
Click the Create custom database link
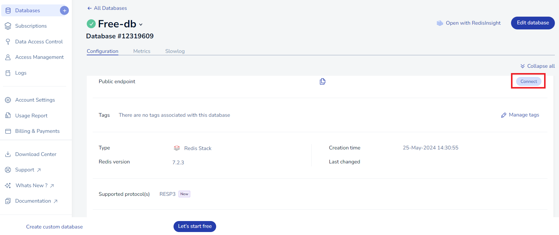coord(54,227)
